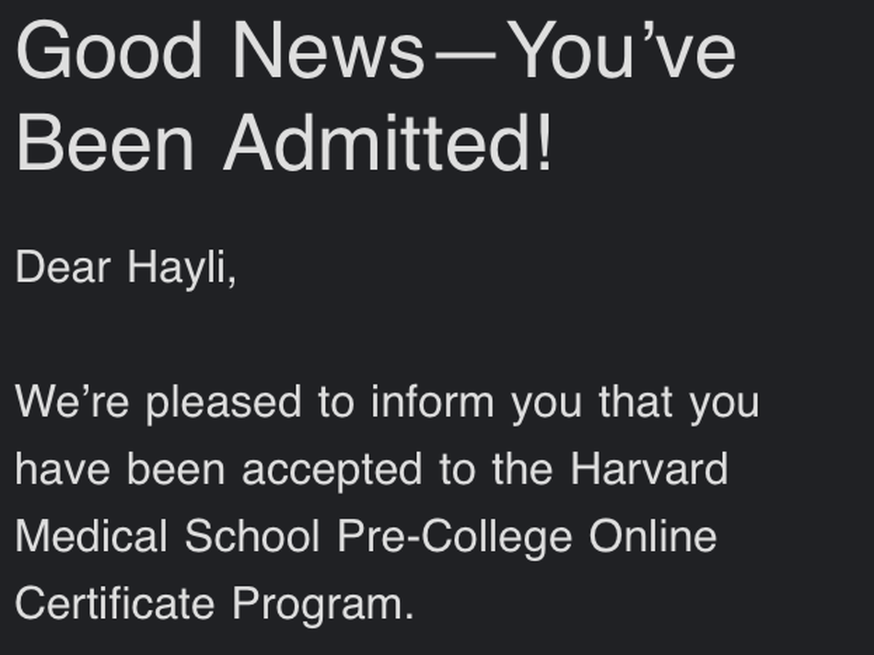874x655 pixels.
Task: Click the word "Good" in the heading
Action: click(109, 52)
